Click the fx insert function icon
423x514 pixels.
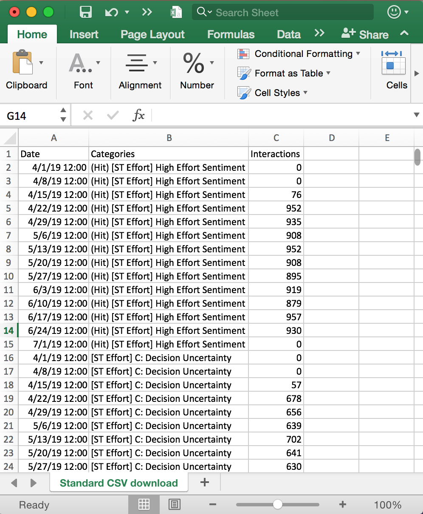pos(139,115)
